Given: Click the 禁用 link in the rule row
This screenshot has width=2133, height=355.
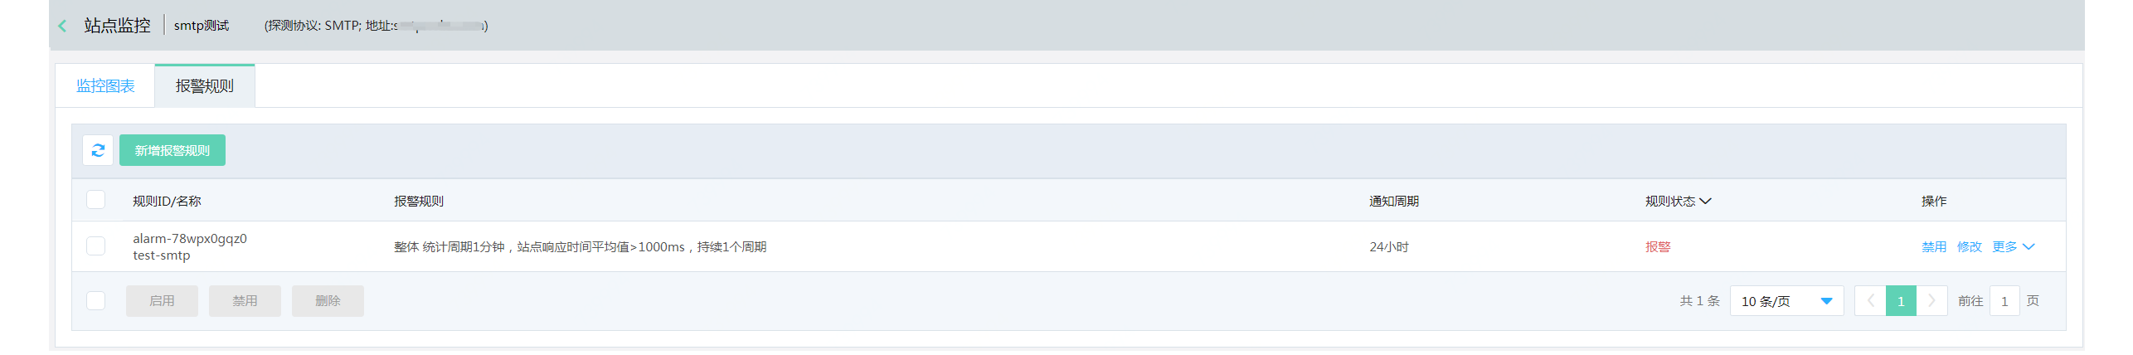Looking at the screenshot, I should [1933, 247].
